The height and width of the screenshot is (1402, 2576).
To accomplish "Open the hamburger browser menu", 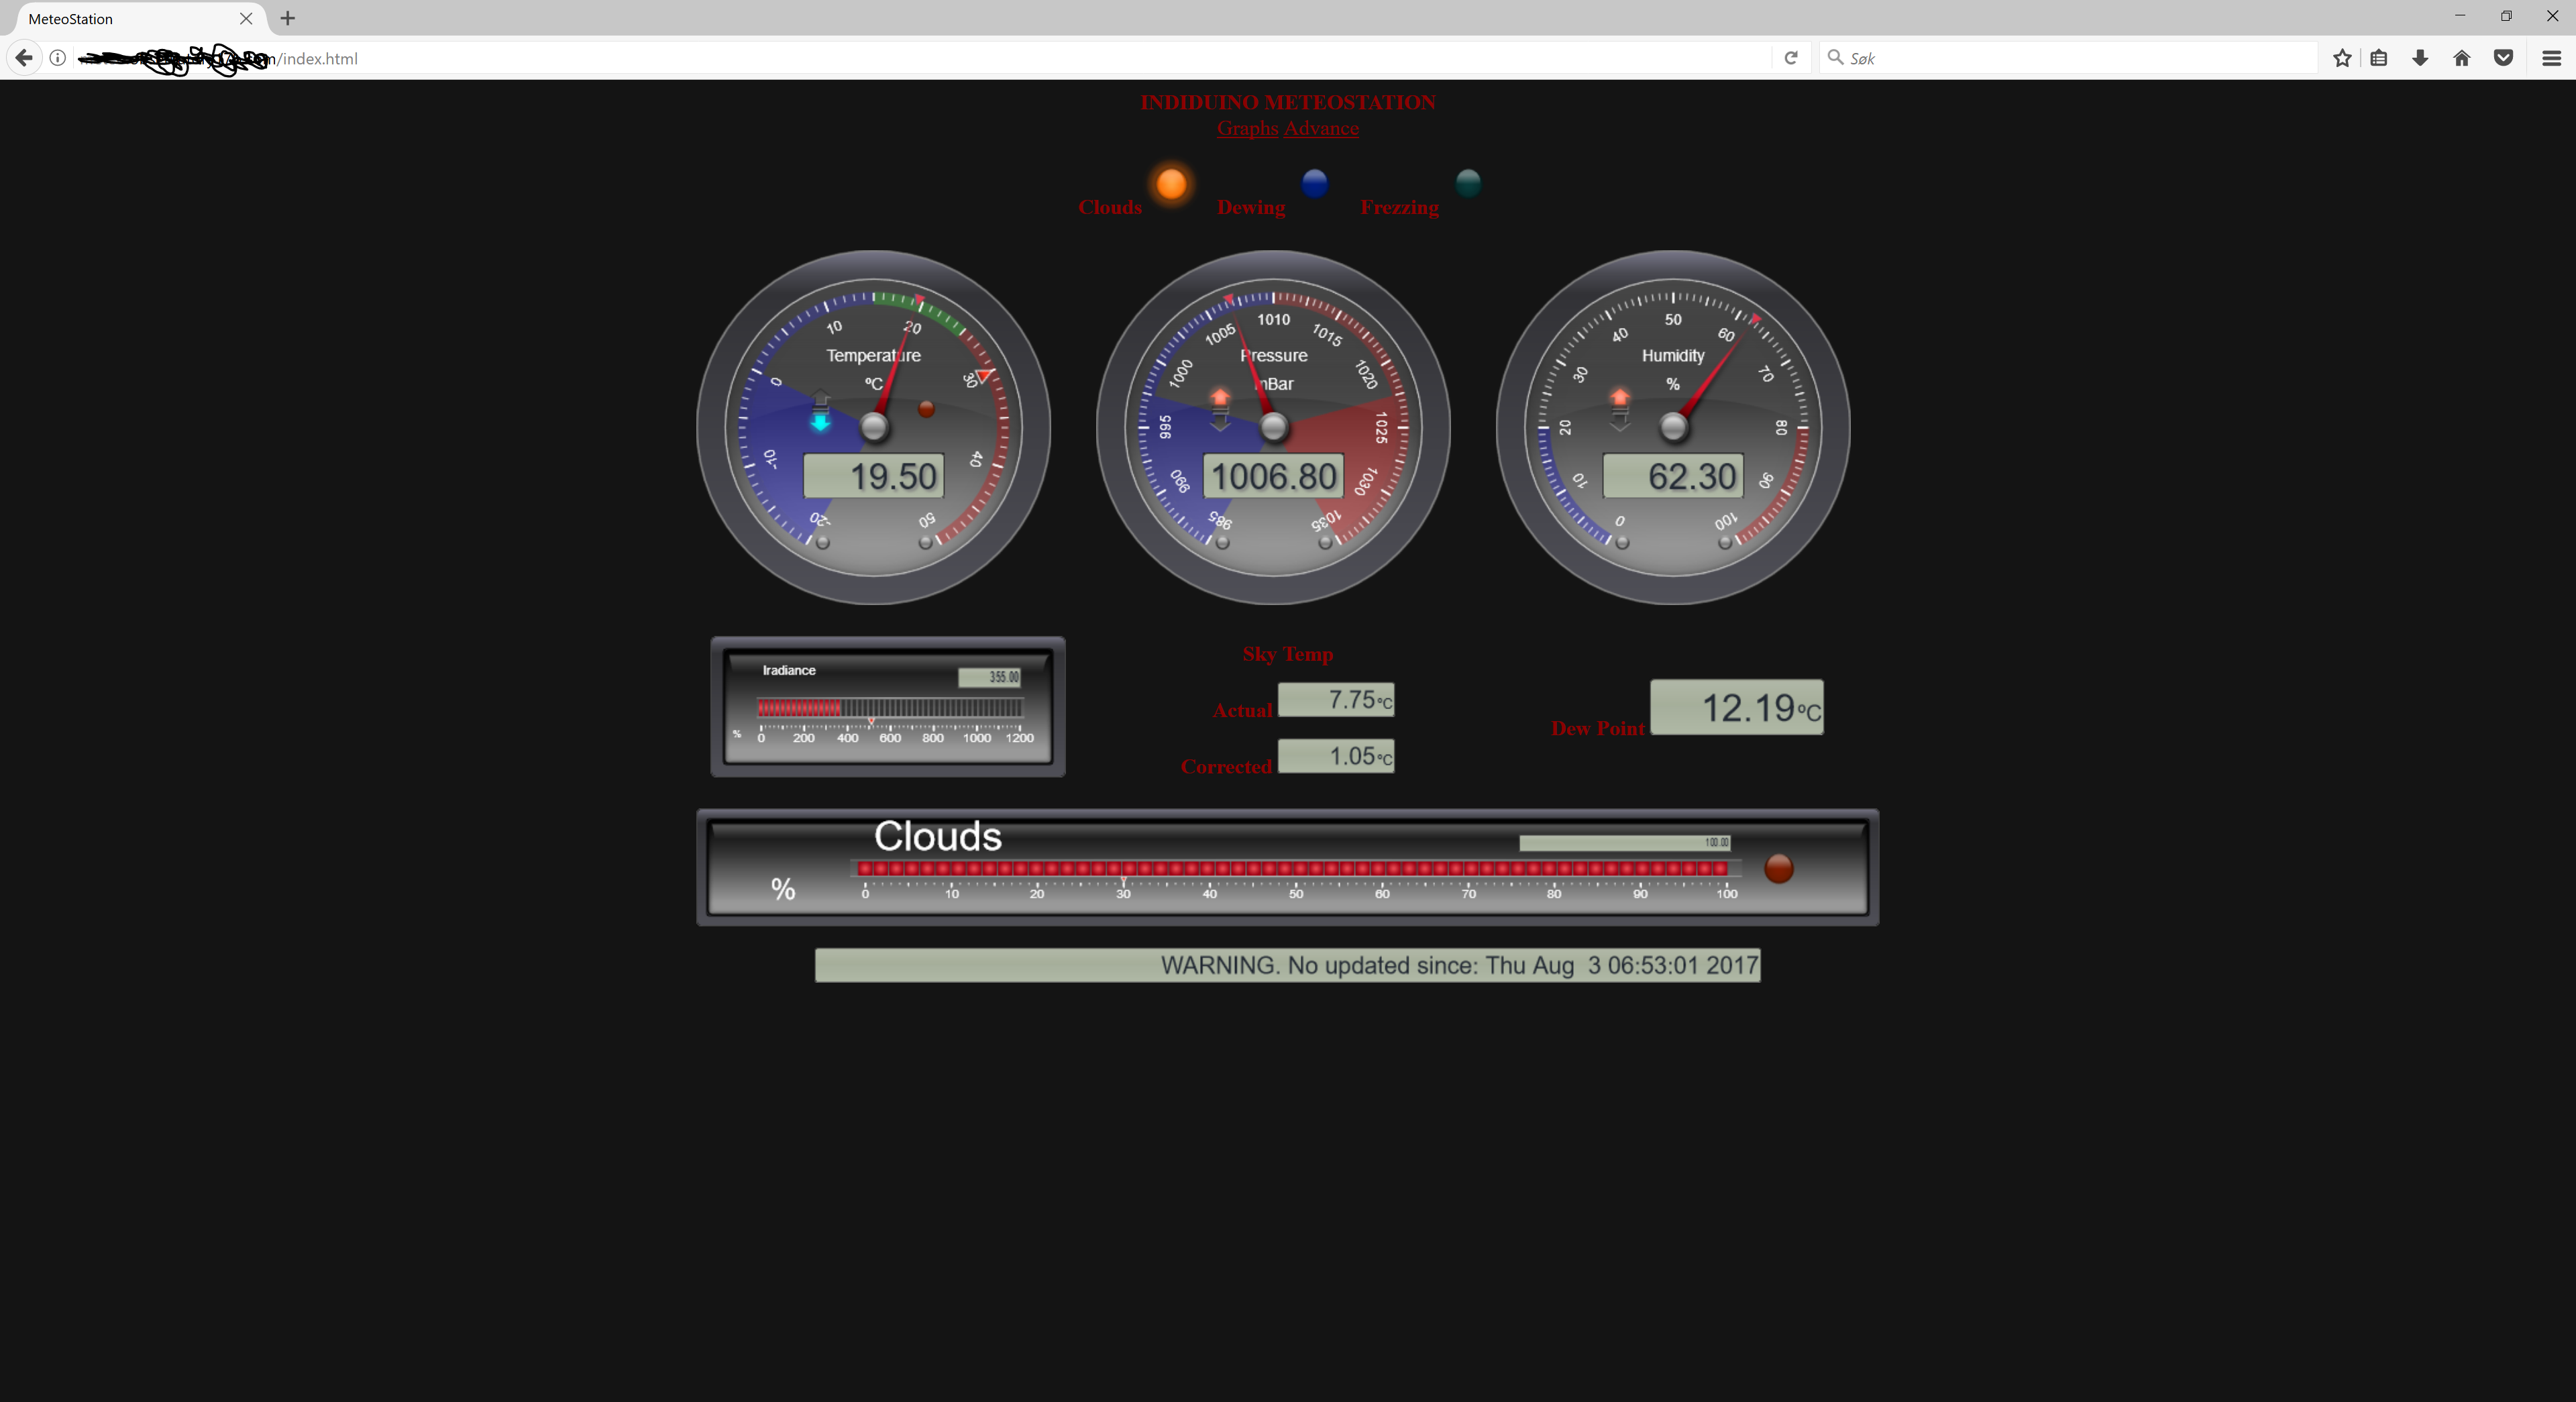I will [2551, 58].
